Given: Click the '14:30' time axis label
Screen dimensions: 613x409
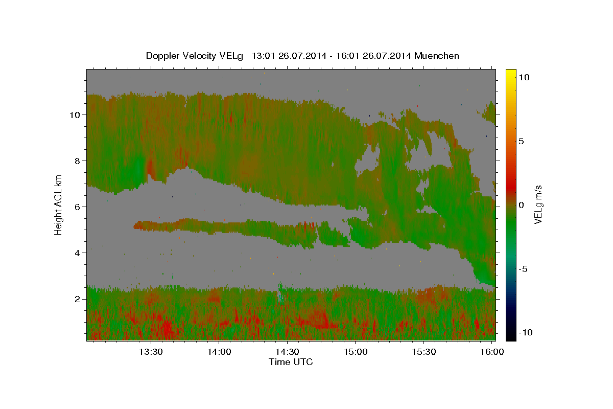Looking at the screenshot, I should (287, 352).
